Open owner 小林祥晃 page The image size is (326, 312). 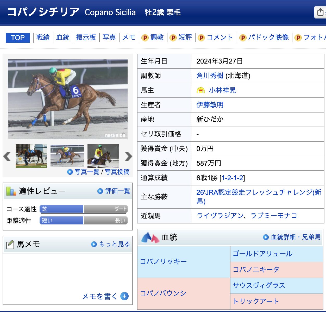(x=222, y=90)
